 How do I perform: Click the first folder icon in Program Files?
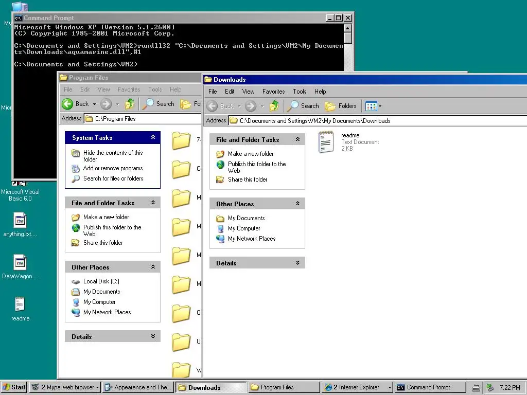(x=181, y=141)
